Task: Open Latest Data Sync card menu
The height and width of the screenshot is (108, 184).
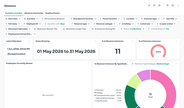Action: (29, 41)
